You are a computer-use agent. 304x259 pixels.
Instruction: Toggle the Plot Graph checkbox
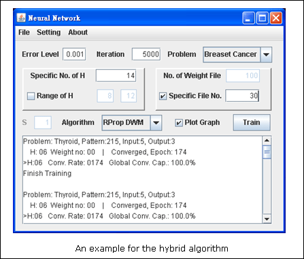pyautogui.click(x=179, y=123)
